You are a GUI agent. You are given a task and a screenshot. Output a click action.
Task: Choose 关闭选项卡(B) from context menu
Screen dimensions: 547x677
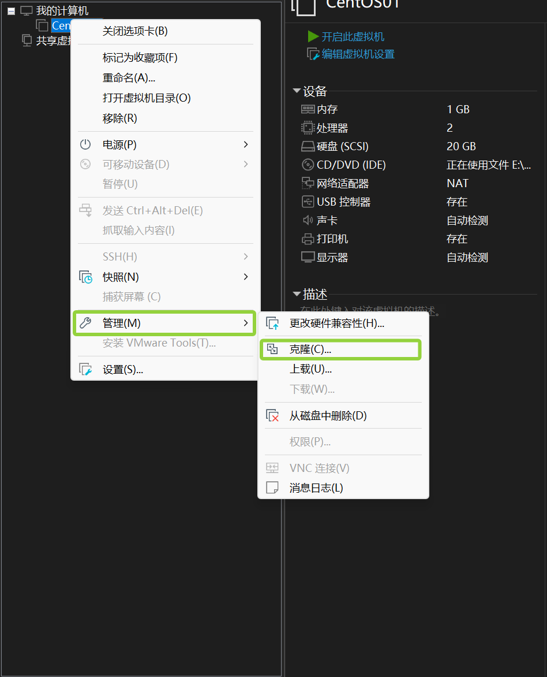pos(135,31)
